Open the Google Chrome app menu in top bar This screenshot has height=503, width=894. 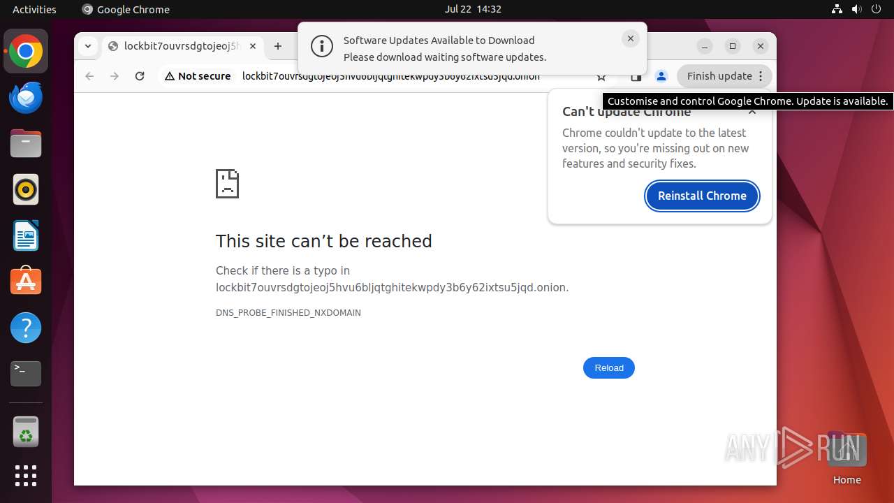(x=126, y=9)
